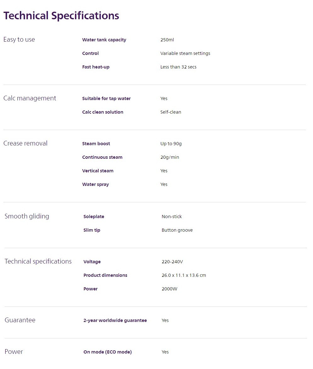The image size is (313, 369).
Task: Click the Technical Specifications page heading
Action: pos(61,16)
